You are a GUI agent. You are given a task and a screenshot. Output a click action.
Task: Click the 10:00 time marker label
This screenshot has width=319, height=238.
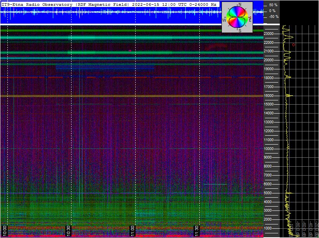pyautogui.click(x=4, y=230)
